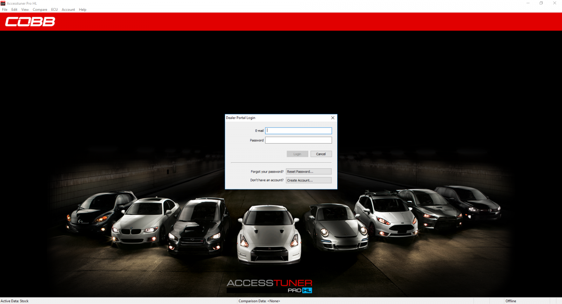Open the Compare menu
This screenshot has width=562, height=304.
pos(40,9)
